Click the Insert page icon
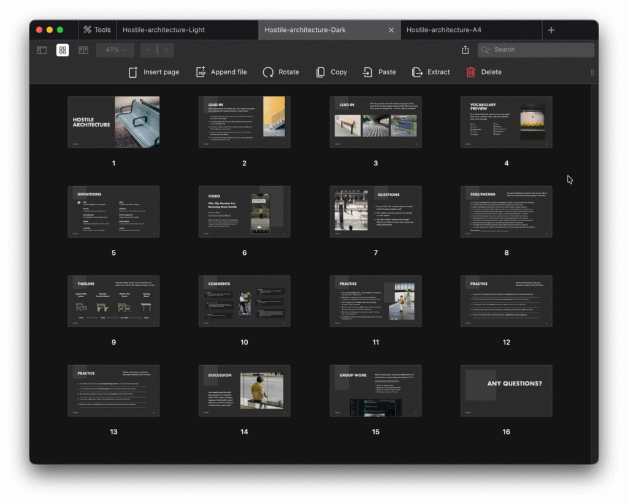This screenshot has width=628, height=503. [133, 72]
